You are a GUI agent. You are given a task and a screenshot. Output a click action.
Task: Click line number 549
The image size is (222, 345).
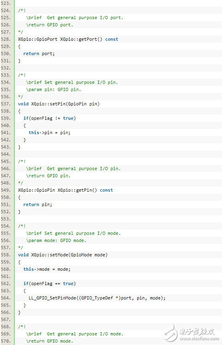6,190
